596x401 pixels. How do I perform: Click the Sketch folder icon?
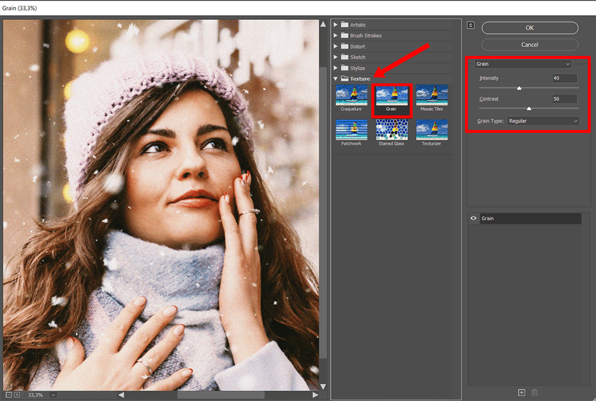(345, 57)
